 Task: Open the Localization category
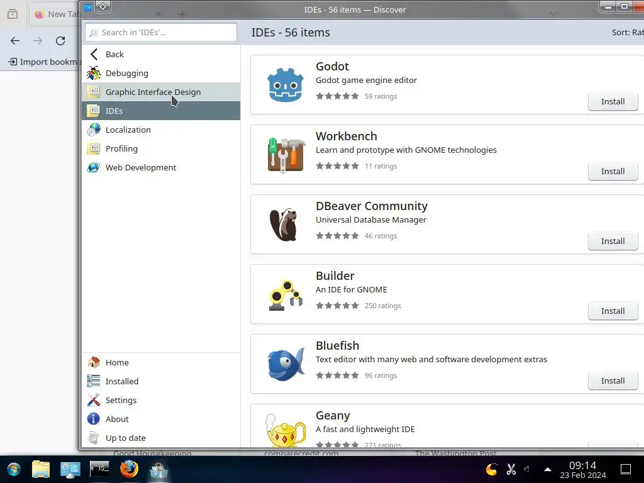[161, 130]
